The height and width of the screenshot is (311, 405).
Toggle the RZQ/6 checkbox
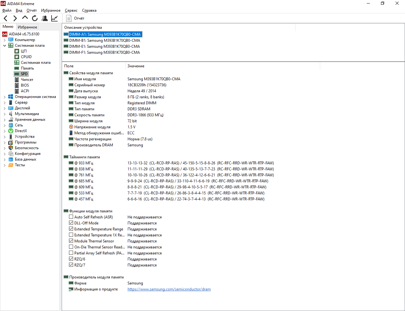71,259
